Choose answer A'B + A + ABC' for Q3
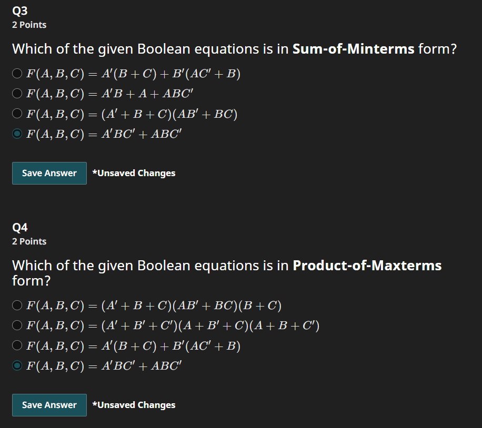Image resolution: width=482 pixels, height=428 pixels. click(x=16, y=94)
